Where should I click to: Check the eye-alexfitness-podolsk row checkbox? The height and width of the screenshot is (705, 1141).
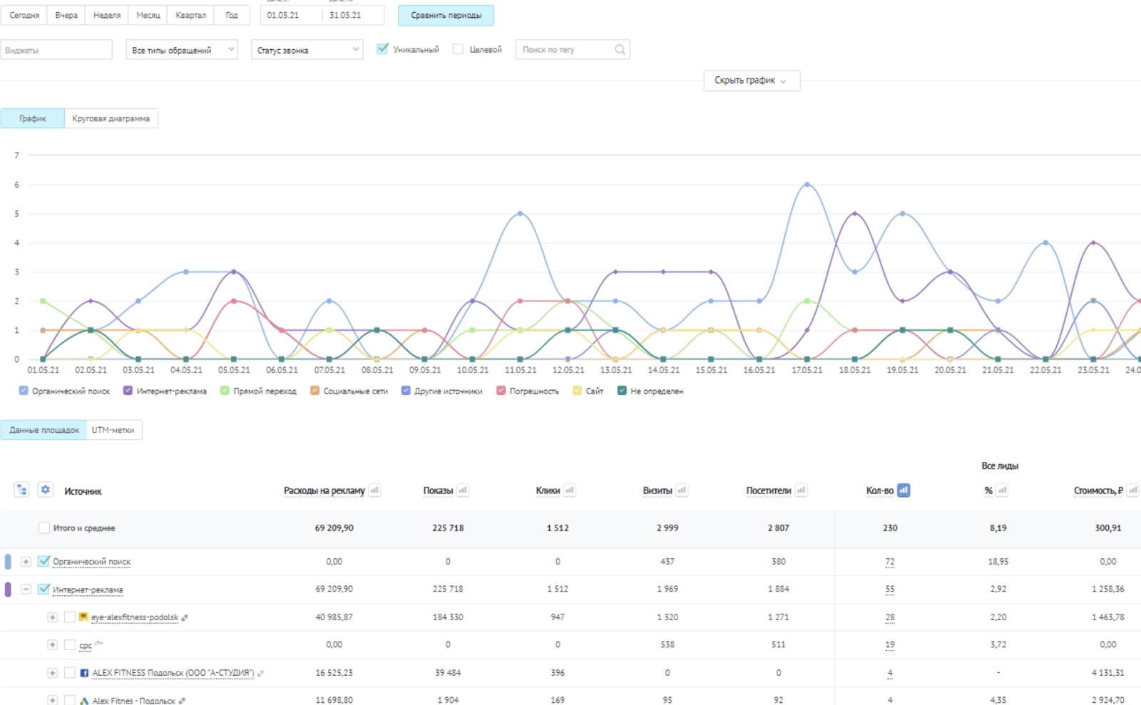coord(70,617)
